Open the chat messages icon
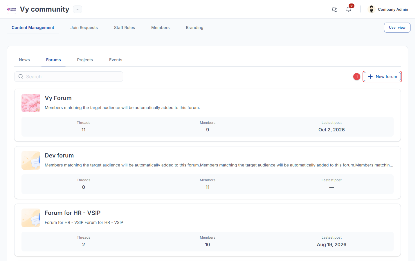Viewport: 418px width, 261px height. (335, 9)
